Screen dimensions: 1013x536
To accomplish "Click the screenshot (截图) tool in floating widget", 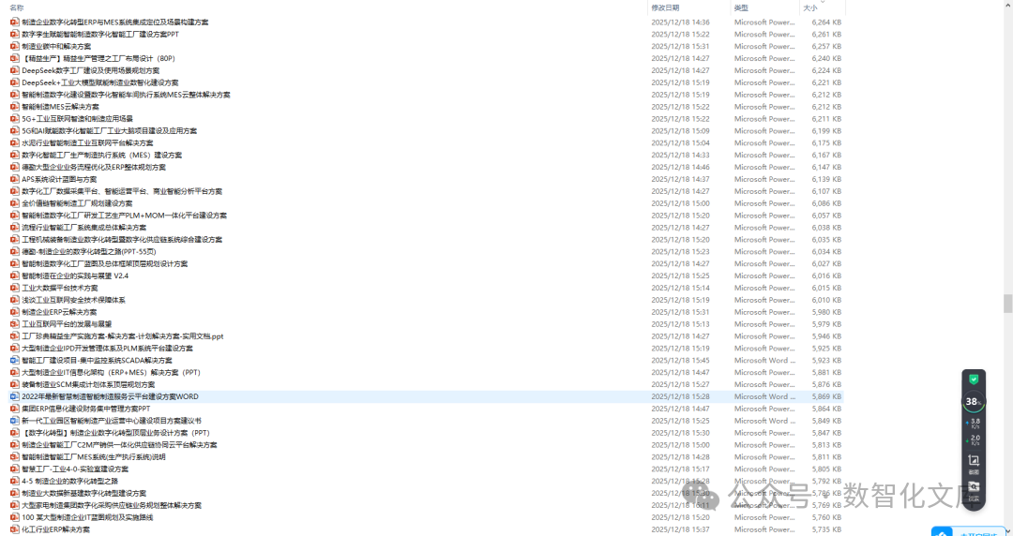I will (974, 462).
